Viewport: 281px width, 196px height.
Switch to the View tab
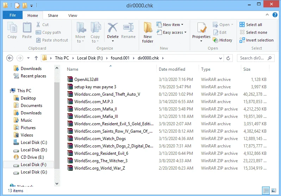73,15
